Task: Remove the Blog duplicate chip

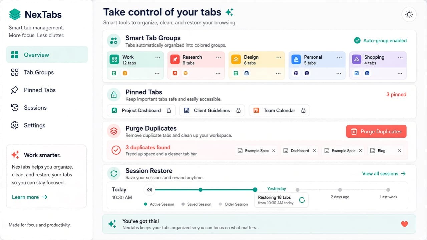Action: [x=400, y=151]
